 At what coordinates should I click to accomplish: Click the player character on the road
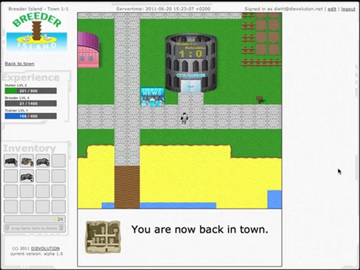coord(184,118)
